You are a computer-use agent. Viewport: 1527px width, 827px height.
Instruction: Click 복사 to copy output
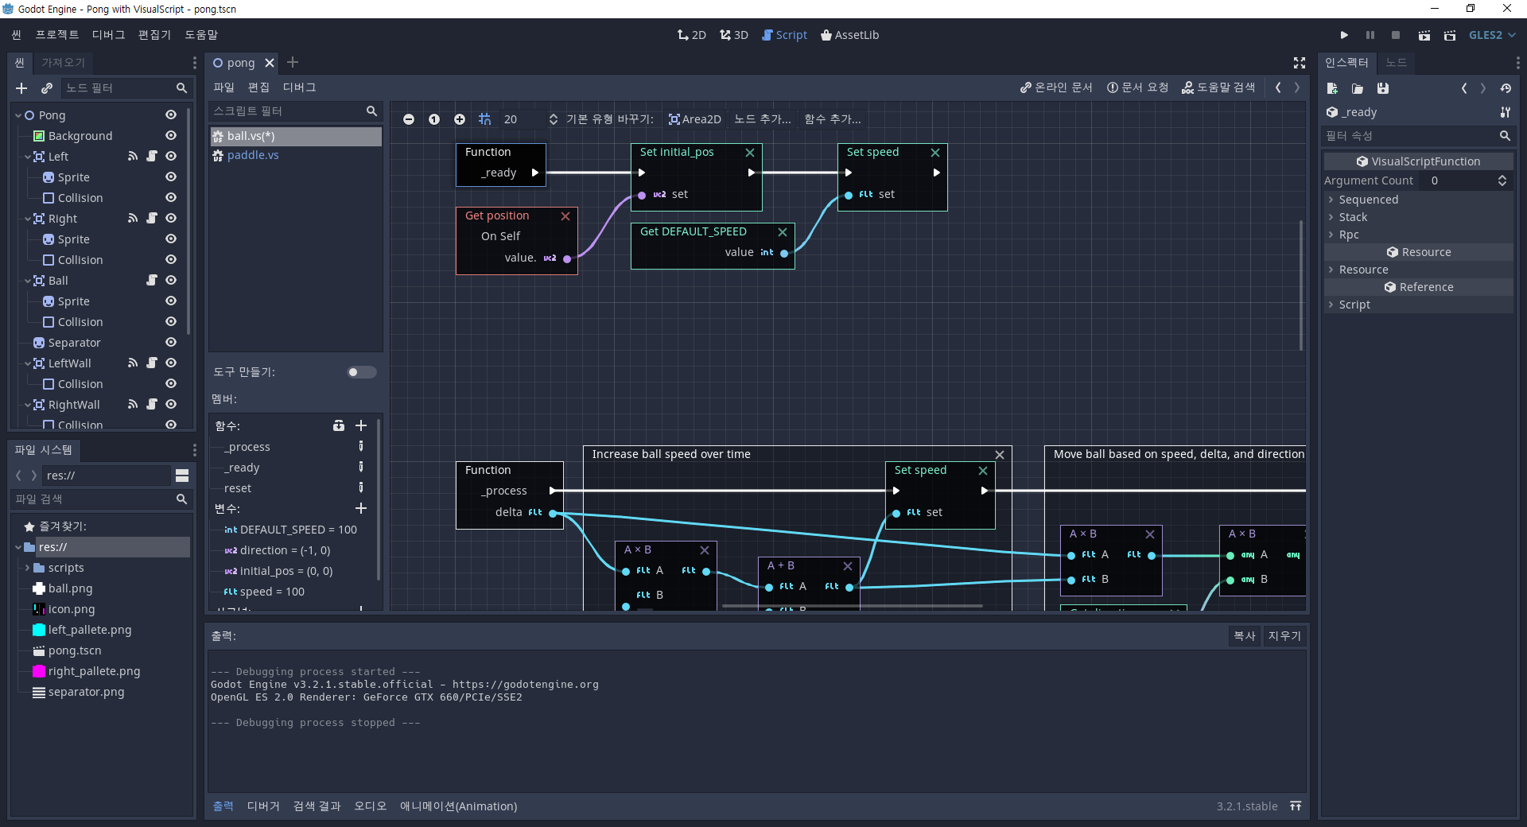[1245, 636]
